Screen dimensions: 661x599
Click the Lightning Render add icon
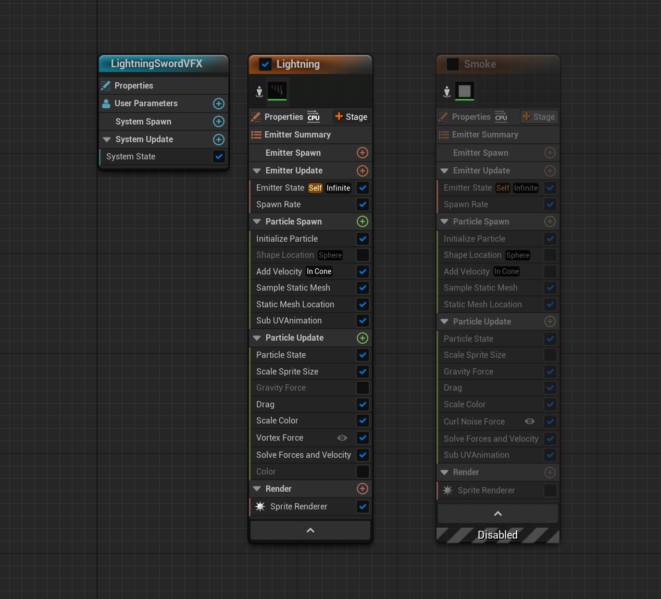pyautogui.click(x=363, y=489)
